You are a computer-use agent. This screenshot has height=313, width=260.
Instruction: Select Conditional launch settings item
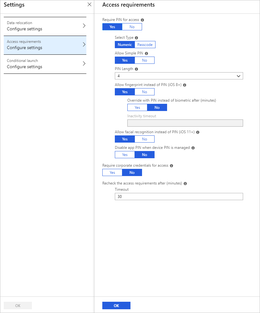45,64
